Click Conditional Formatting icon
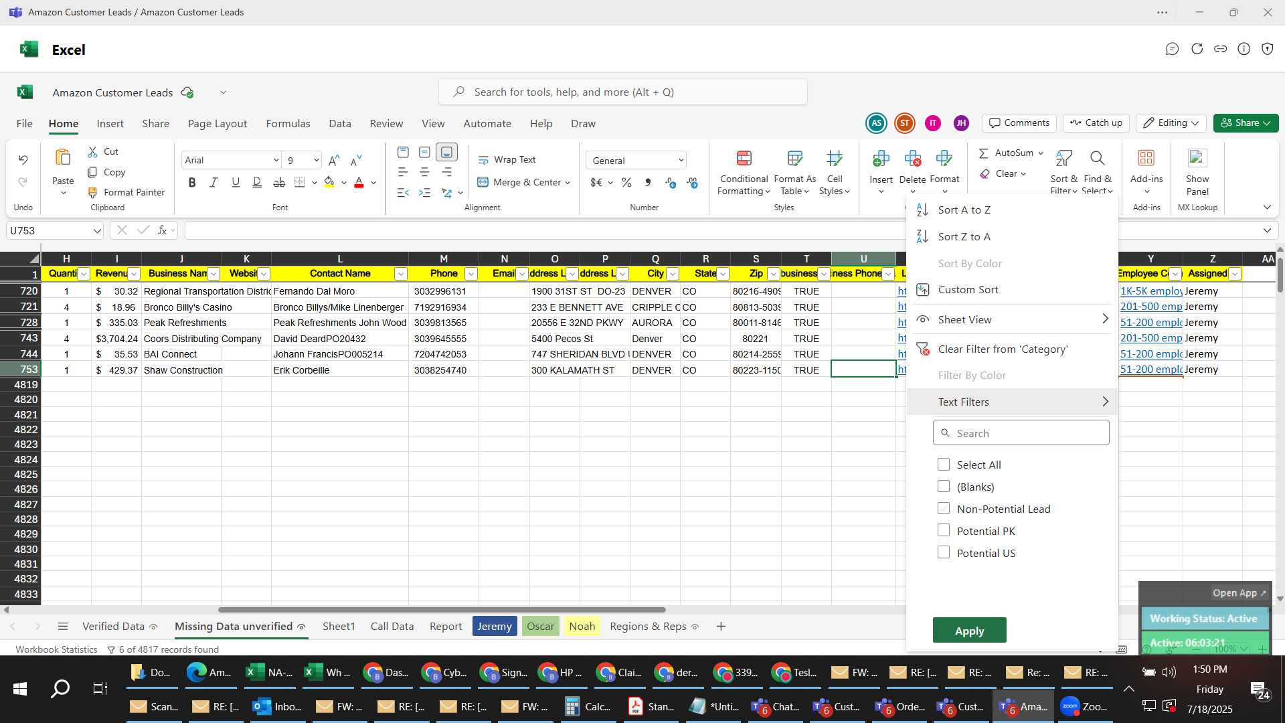Image resolution: width=1285 pixels, height=723 pixels. click(744, 159)
